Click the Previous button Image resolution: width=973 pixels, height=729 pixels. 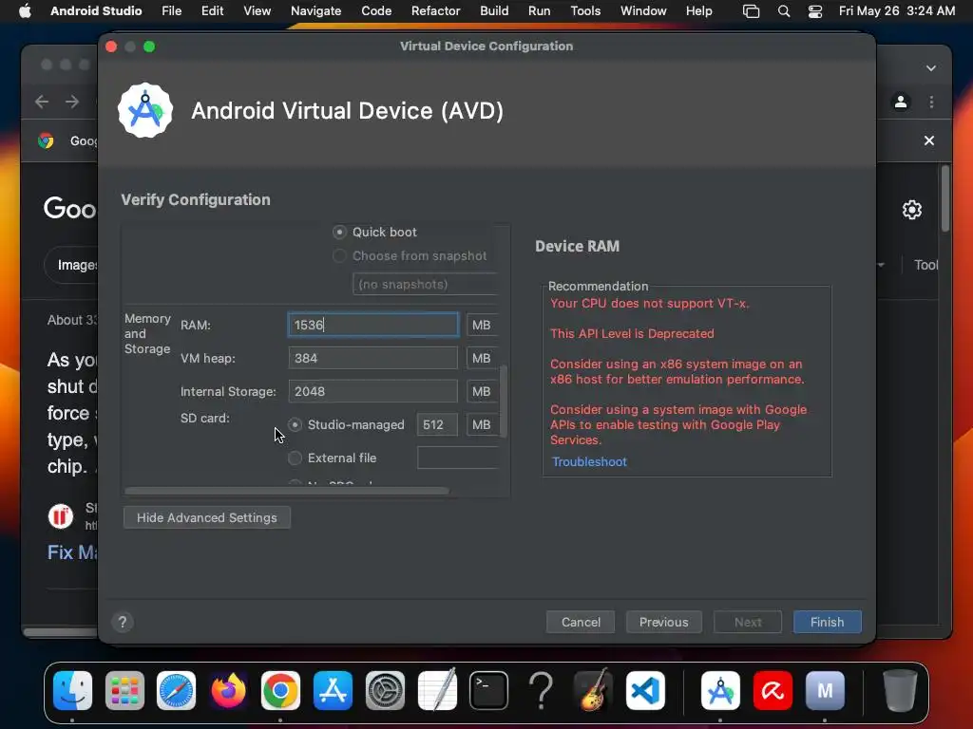[664, 622]
